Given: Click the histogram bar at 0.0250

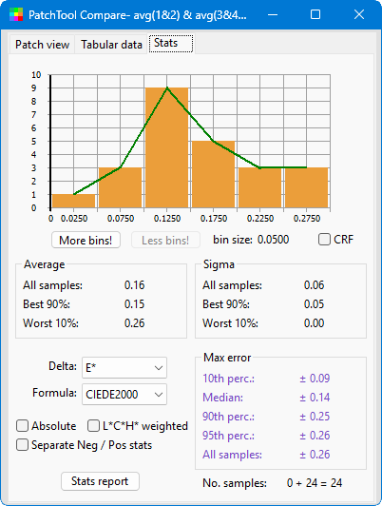Looking at the screenshot, I should coord(74,201).
